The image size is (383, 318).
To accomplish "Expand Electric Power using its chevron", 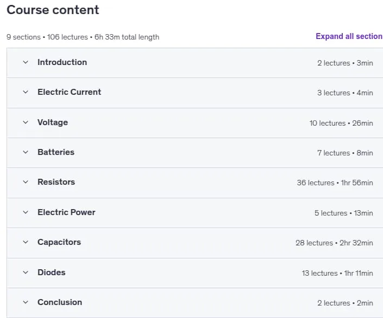I will coord(26,212).
